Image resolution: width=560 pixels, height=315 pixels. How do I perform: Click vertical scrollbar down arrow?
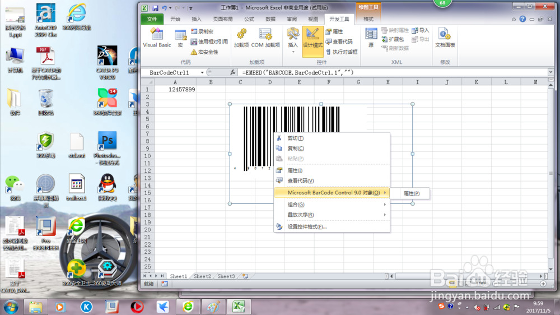[550, 269]
